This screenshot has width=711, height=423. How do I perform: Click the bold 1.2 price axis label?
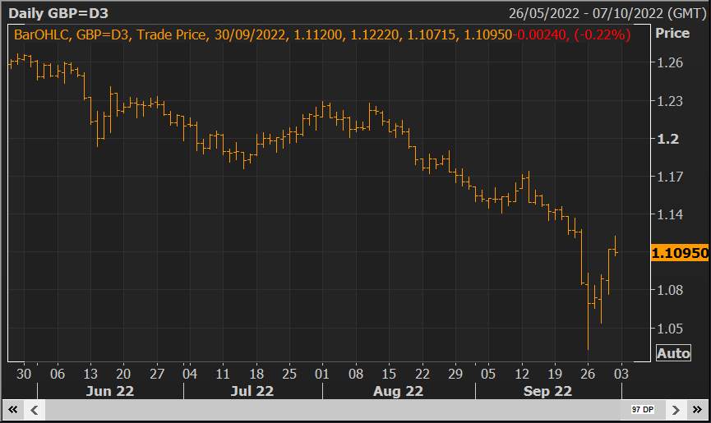tap(668, 139)
